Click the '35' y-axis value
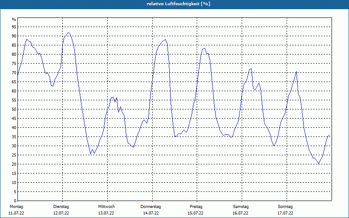Image resolution: width=349 pixels, height=218 pixels. [14, 137]
